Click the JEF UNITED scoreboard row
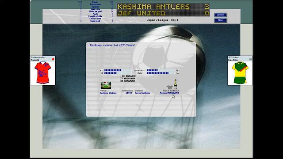The image size is (283, 159). point(163,13)
